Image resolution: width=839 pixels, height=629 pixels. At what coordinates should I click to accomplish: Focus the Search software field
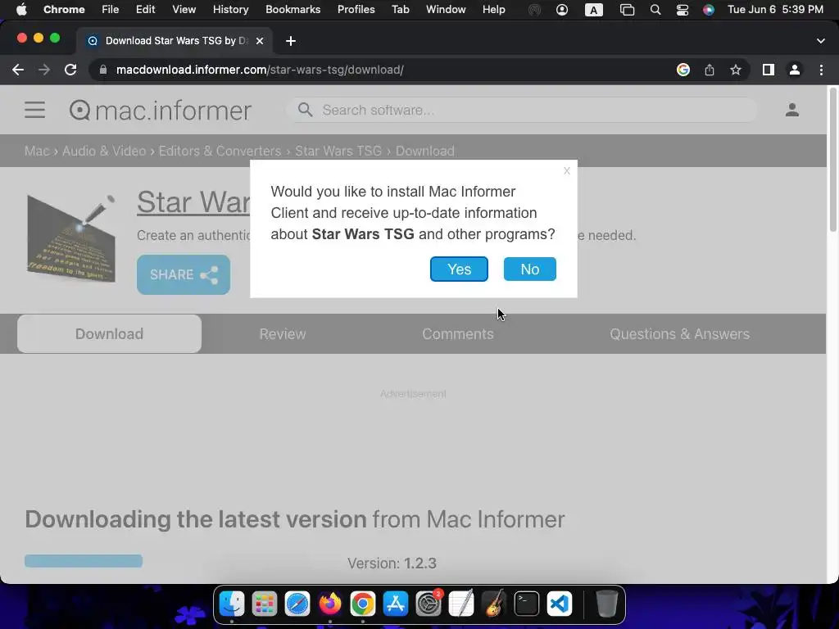pos(522,111)
